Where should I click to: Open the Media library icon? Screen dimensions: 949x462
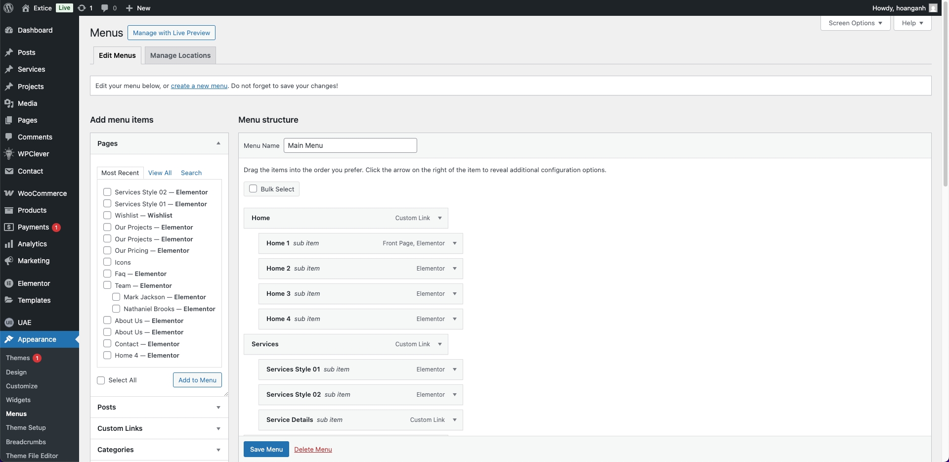9,103
